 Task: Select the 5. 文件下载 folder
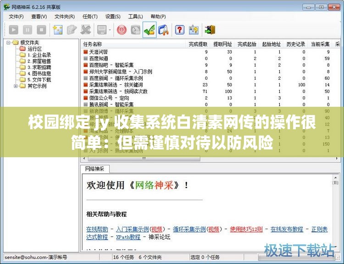[39, 80]
